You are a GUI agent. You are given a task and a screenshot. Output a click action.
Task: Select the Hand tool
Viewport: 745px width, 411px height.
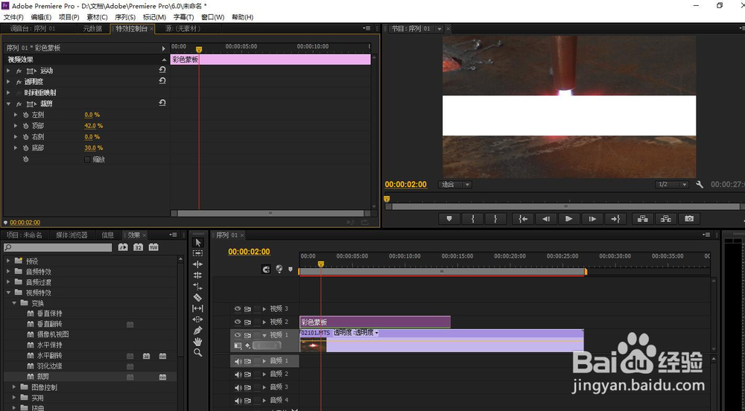pos(198,342)
